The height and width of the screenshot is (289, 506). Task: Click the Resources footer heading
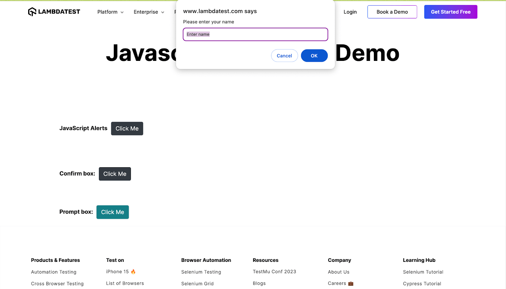pos(266,260)
